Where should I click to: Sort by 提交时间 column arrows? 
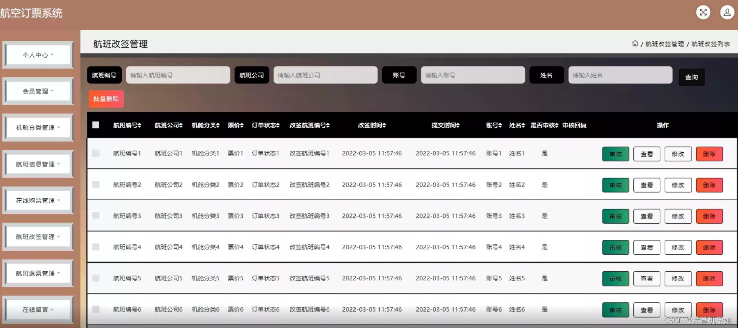coord(458,125)
